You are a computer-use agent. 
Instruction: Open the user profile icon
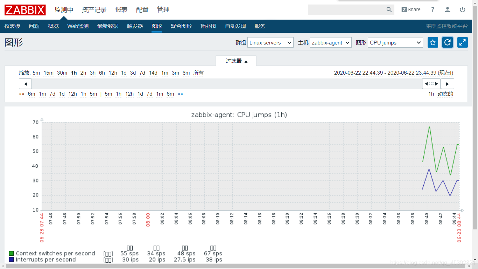[448, 10]
